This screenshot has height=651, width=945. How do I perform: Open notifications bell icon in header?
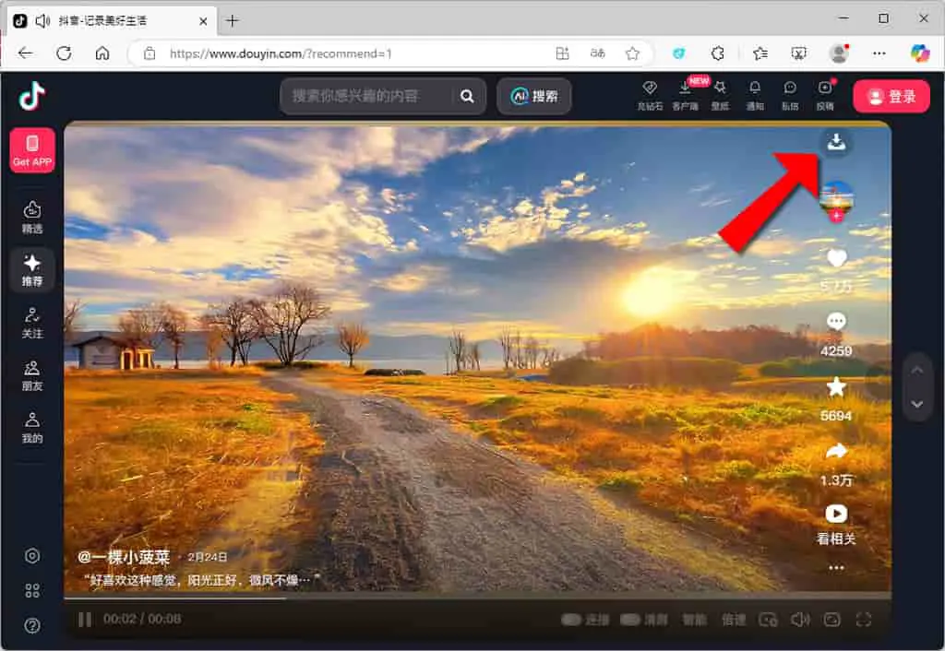click(x=755, y=89)
